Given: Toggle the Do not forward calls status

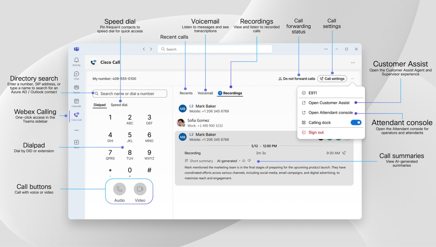Looking at the screenshot, I should coord(296,79).
